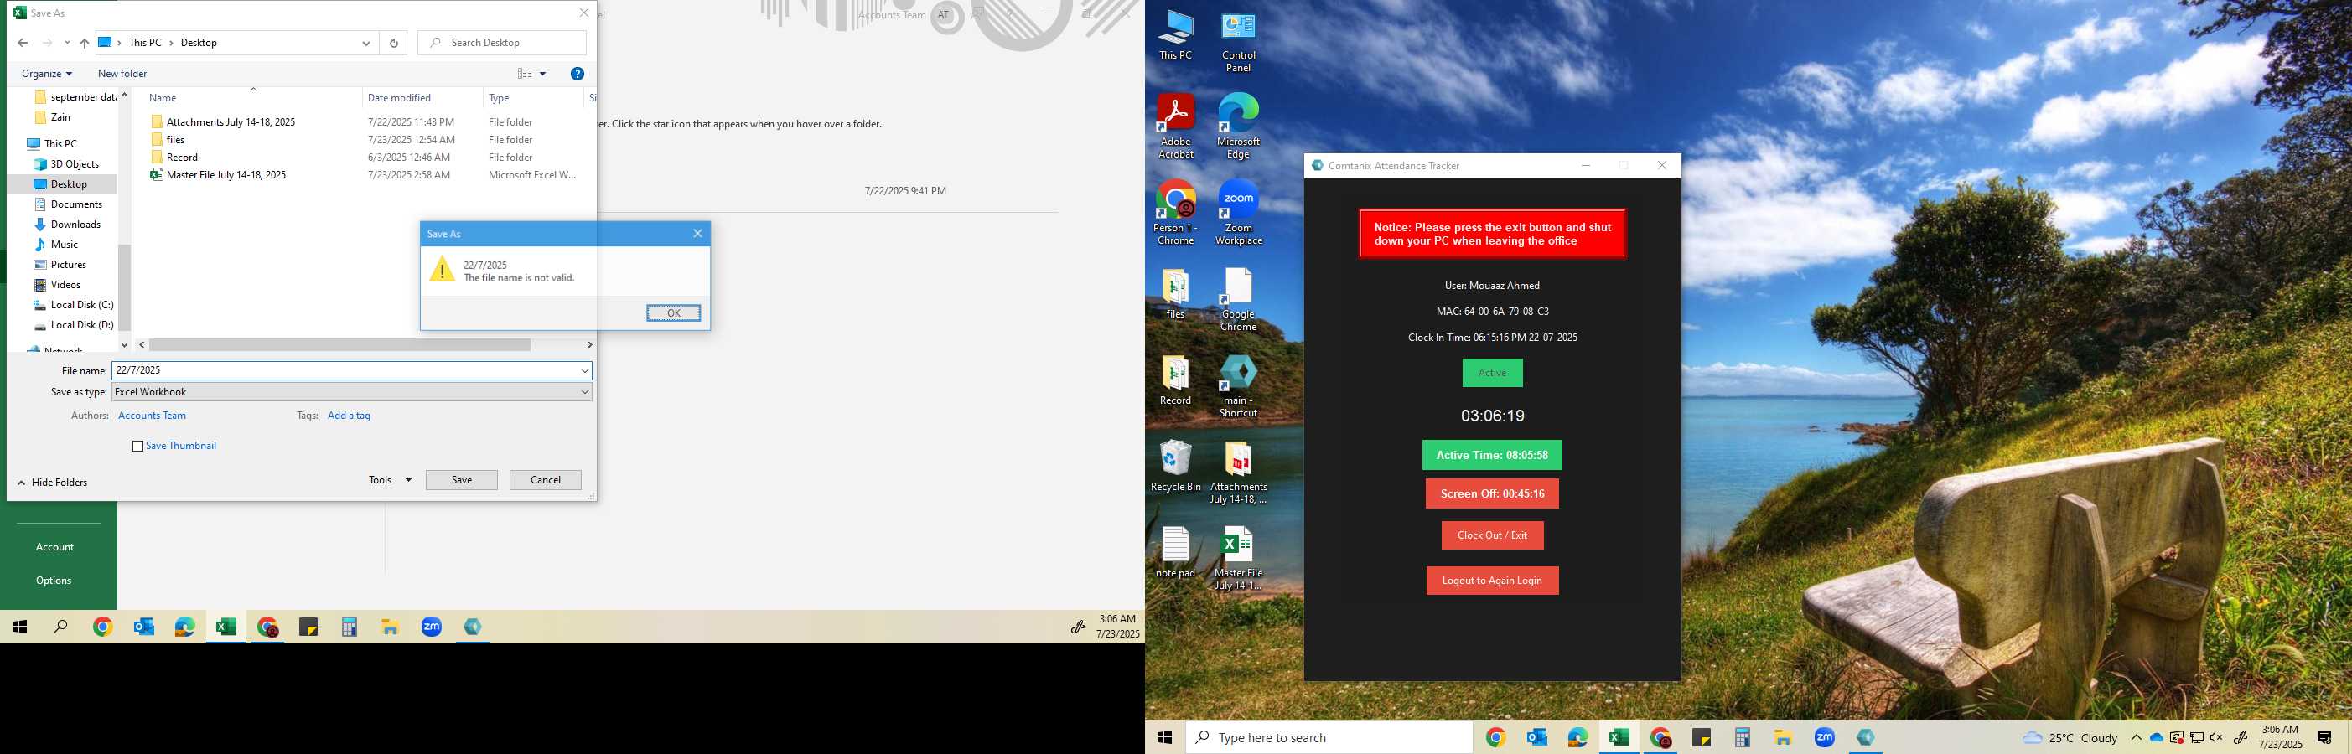The image size is (2352, 754).
Task: Open the Adobe Acrobat desktop icon
Action: 1175,127
